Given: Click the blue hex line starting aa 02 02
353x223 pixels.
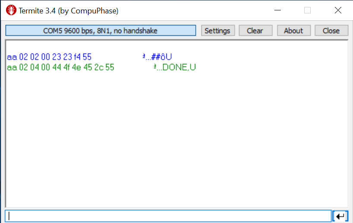Looking at the screenshot, I should (49, 57).
